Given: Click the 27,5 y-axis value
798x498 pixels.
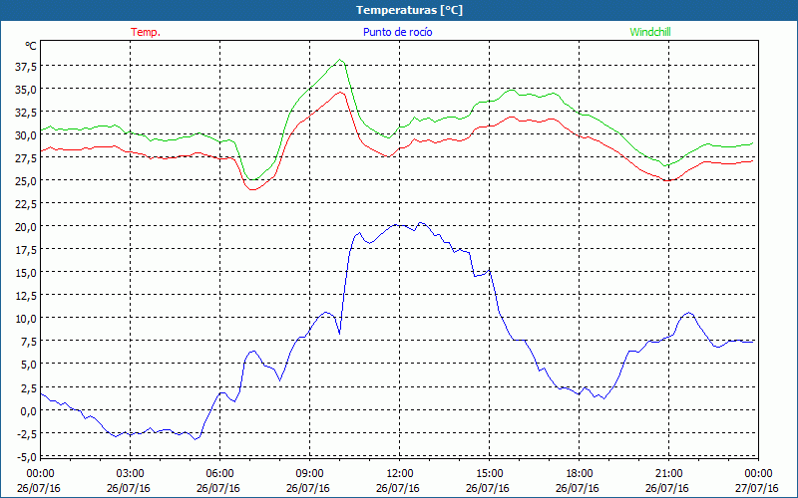Looking at the screenshot, I should pyautogui.click(x=27, y=158).
